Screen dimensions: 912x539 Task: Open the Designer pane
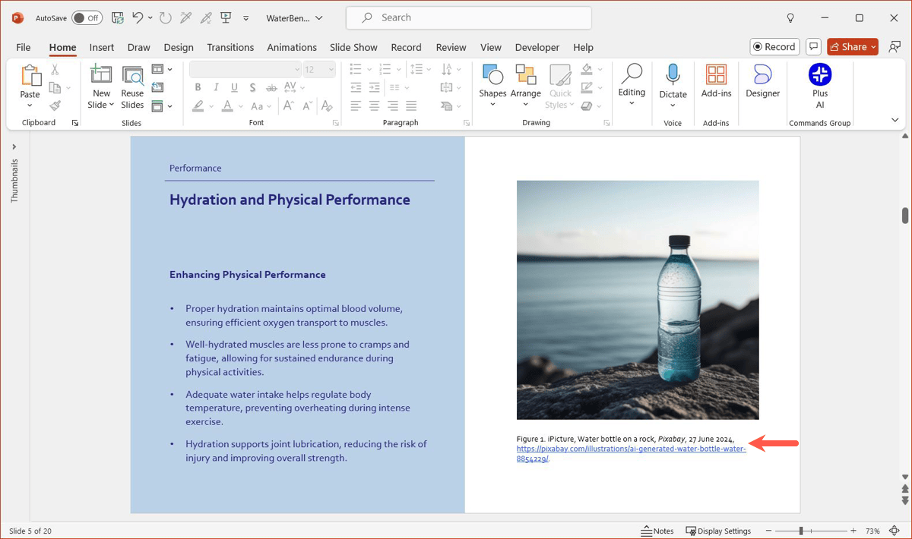point(762,82)
